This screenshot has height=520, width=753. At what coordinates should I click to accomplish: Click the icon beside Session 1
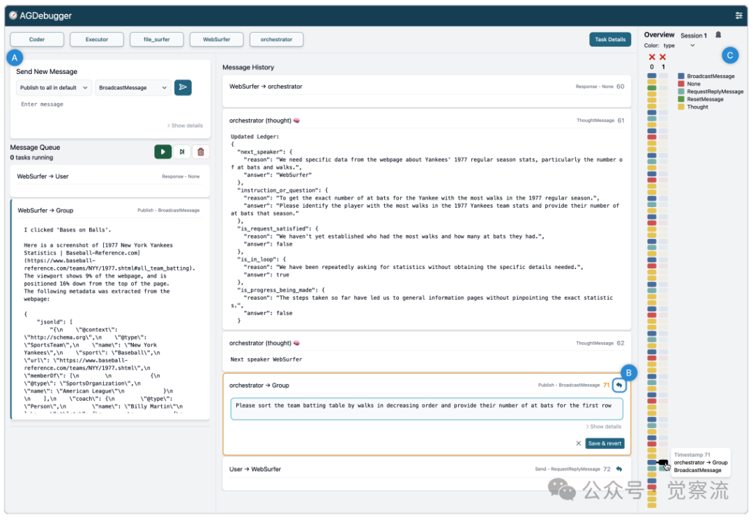click(x=718, y=35)
